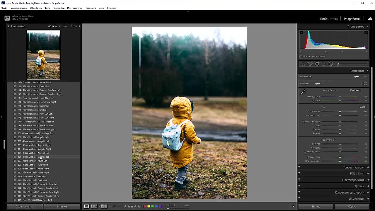Set flag as rejected
Image resolution: width=375 pixels, height=211 pixels.
[x=119, y=206]
